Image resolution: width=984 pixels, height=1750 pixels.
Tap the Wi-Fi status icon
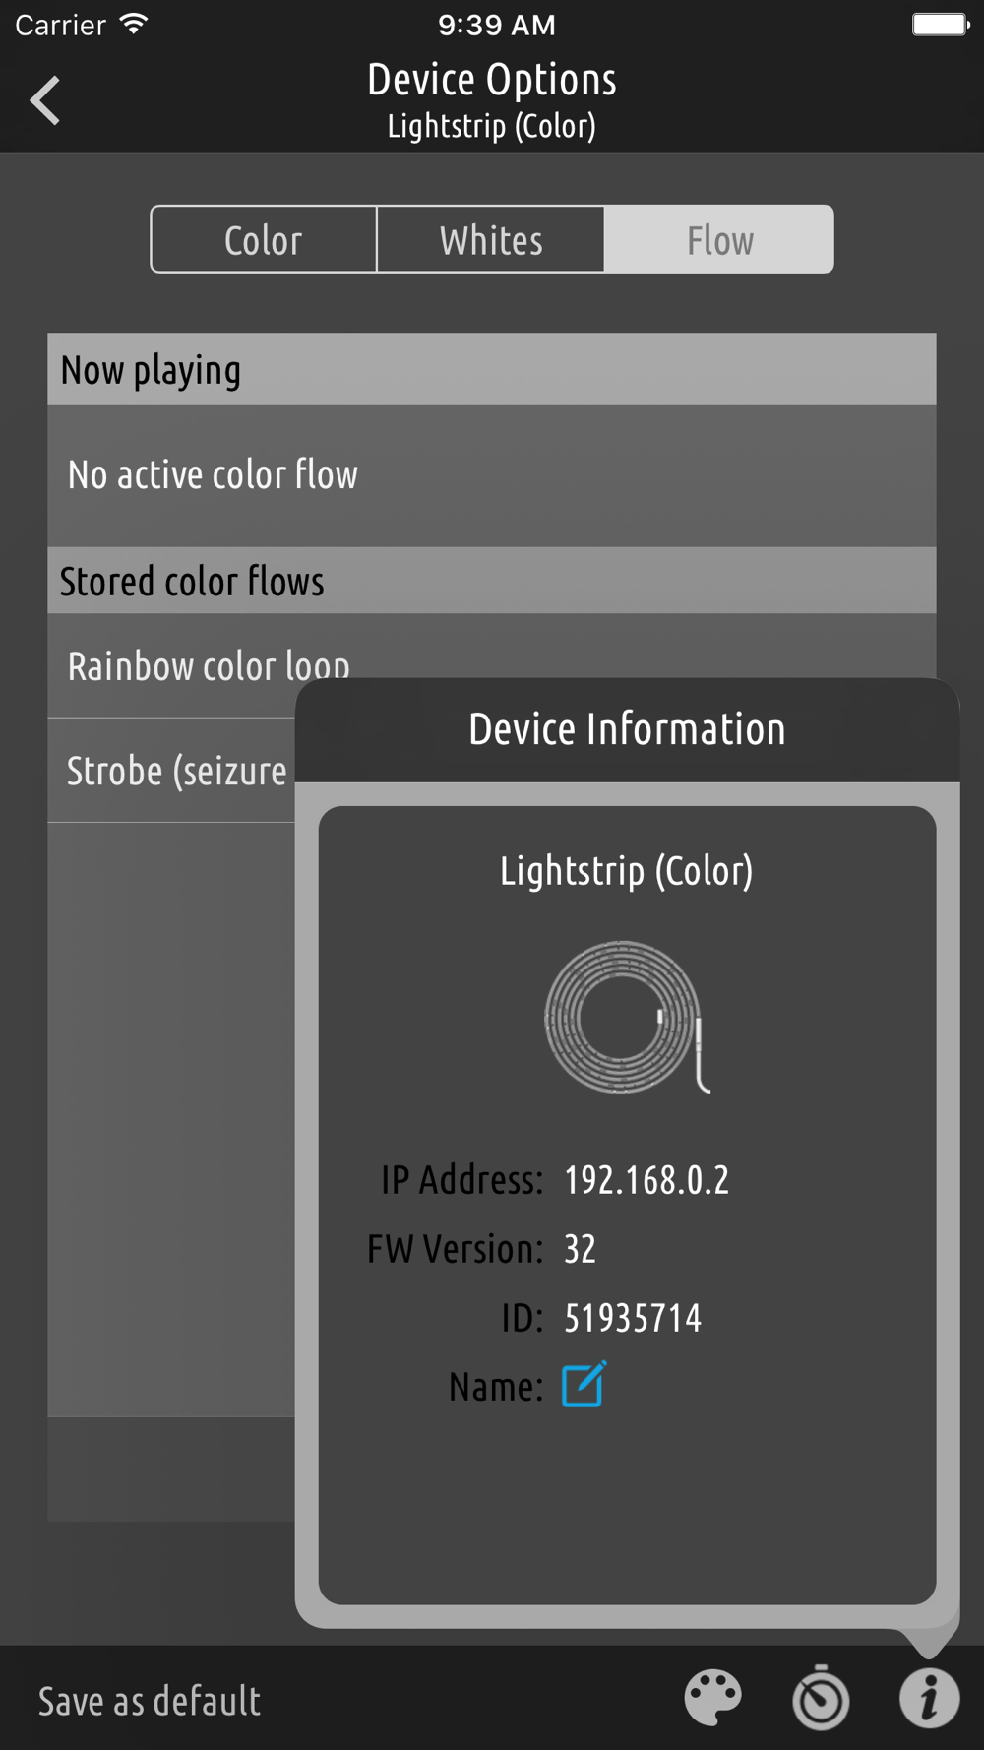pos(134,24)
